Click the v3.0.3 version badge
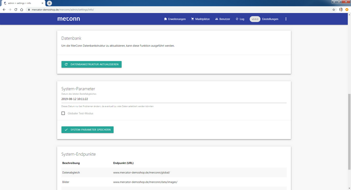This screenshot has height=190, width=351. (255, 19)
